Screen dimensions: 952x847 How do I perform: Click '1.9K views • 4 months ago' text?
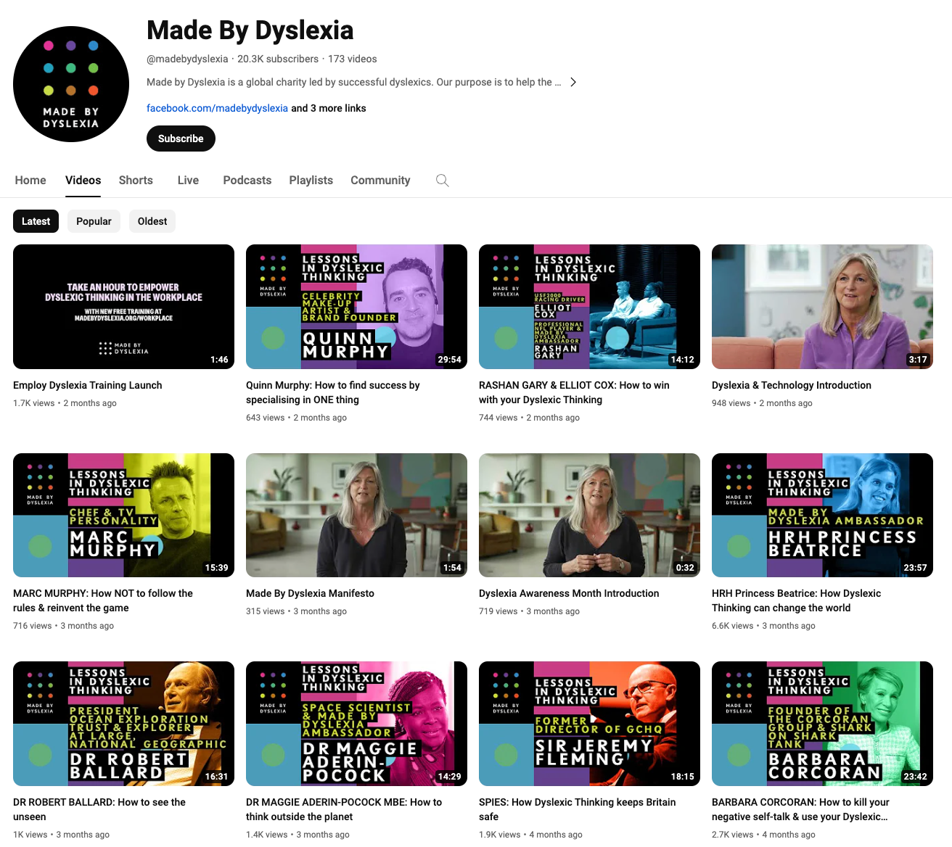coord(530,835)
